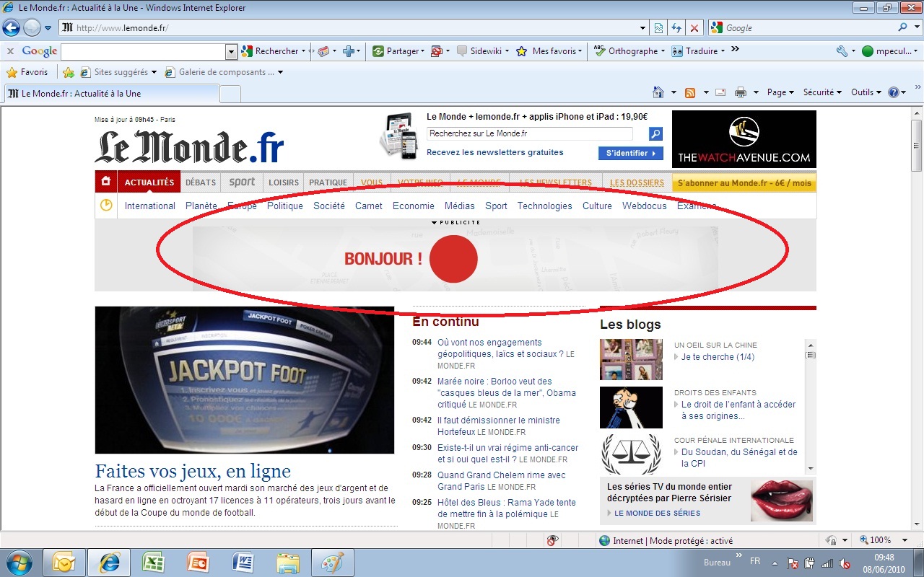Click LE MONDE DES SÉRIES link

657,514
